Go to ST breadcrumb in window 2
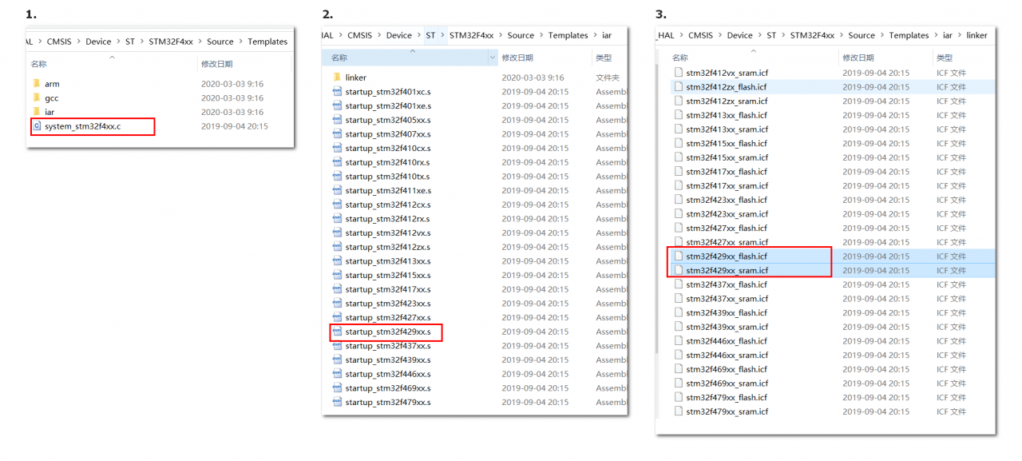The image size is (1022, 461). [431, 35]
